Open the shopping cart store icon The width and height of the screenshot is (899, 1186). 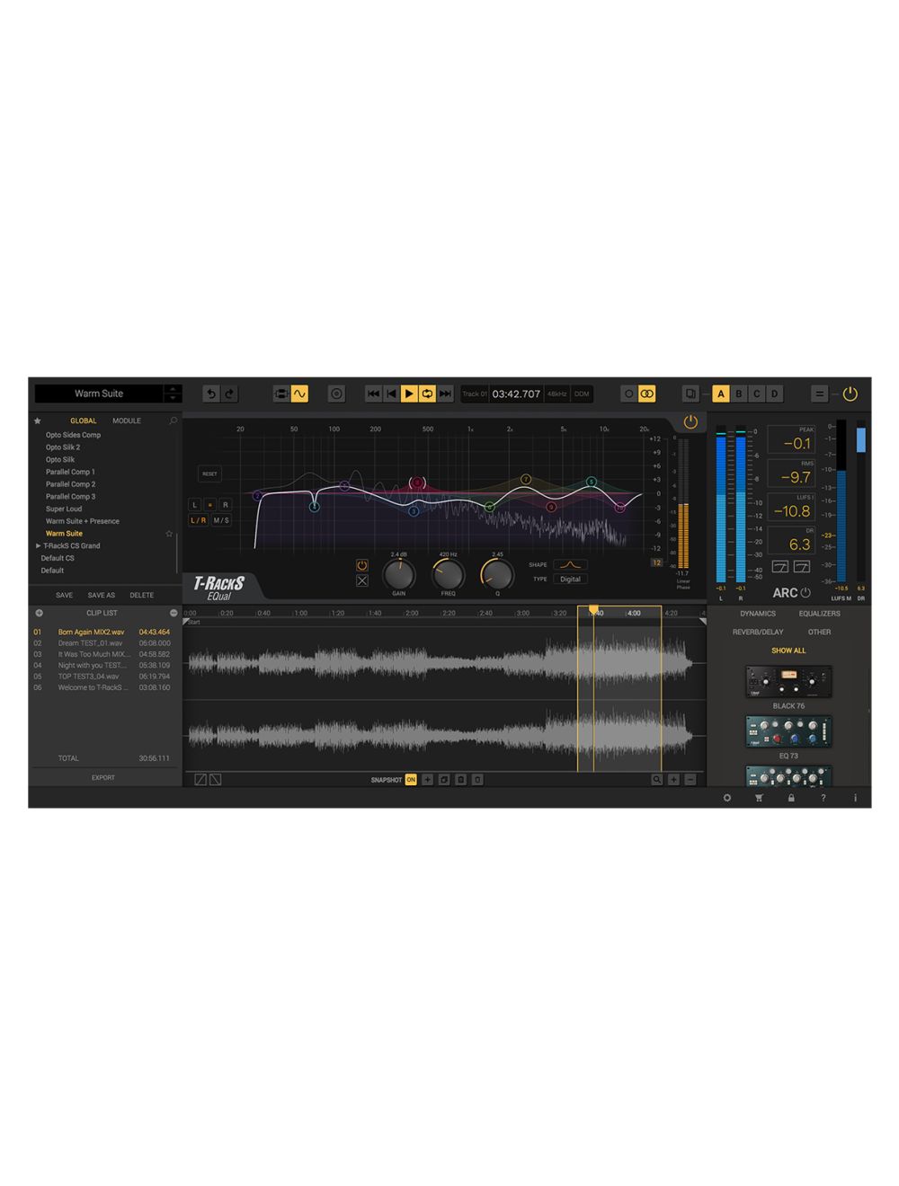pyautogui.click(x=760, y=798)
